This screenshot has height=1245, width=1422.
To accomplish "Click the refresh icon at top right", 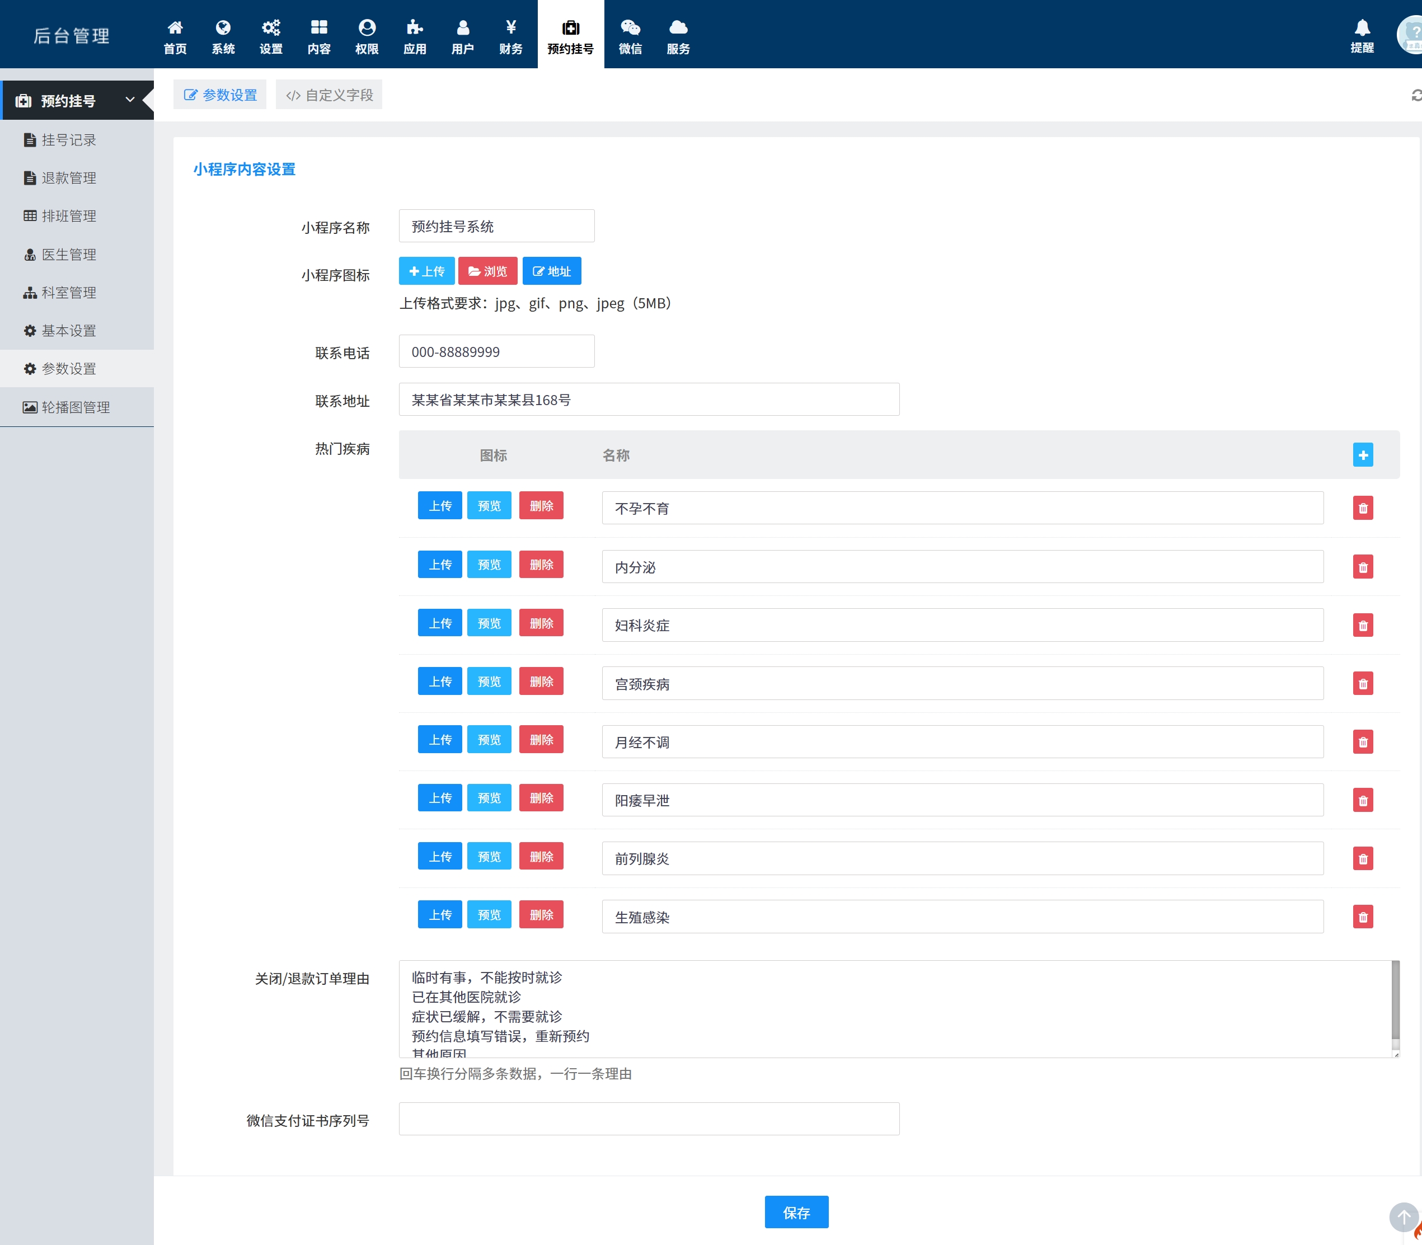I will tap(1416, 95).
